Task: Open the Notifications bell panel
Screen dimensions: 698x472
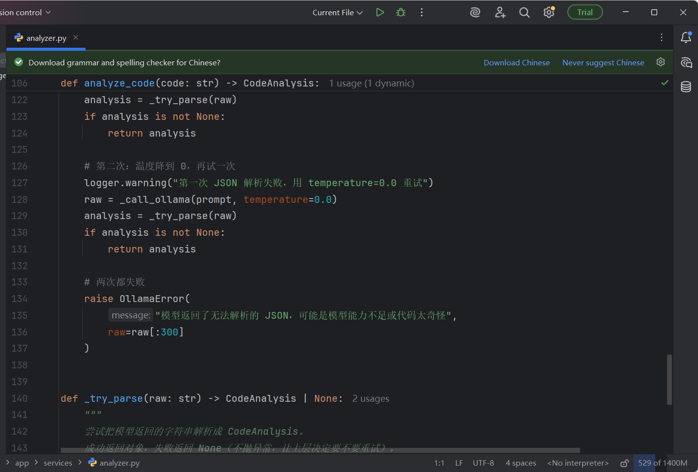Action: point(686,37)
